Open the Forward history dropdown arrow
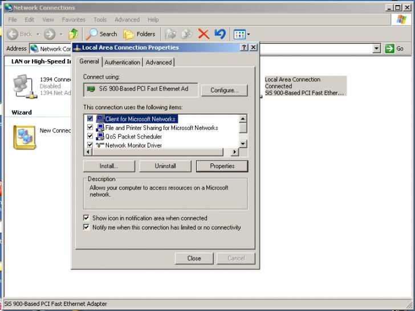Viewport: 415px width, 311px height. [61, 34]
